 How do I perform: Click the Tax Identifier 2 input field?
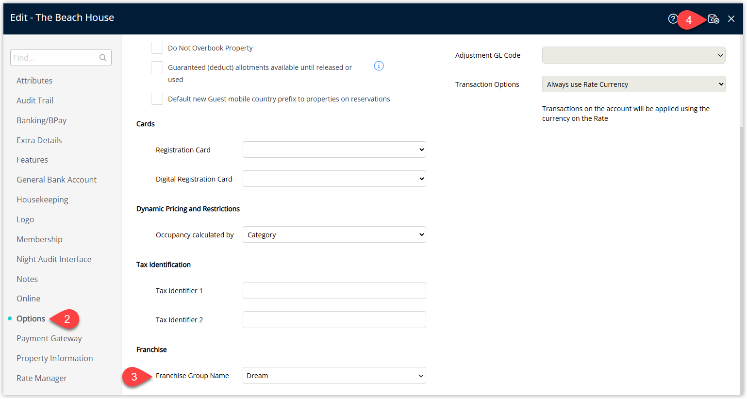coord(334,319)
